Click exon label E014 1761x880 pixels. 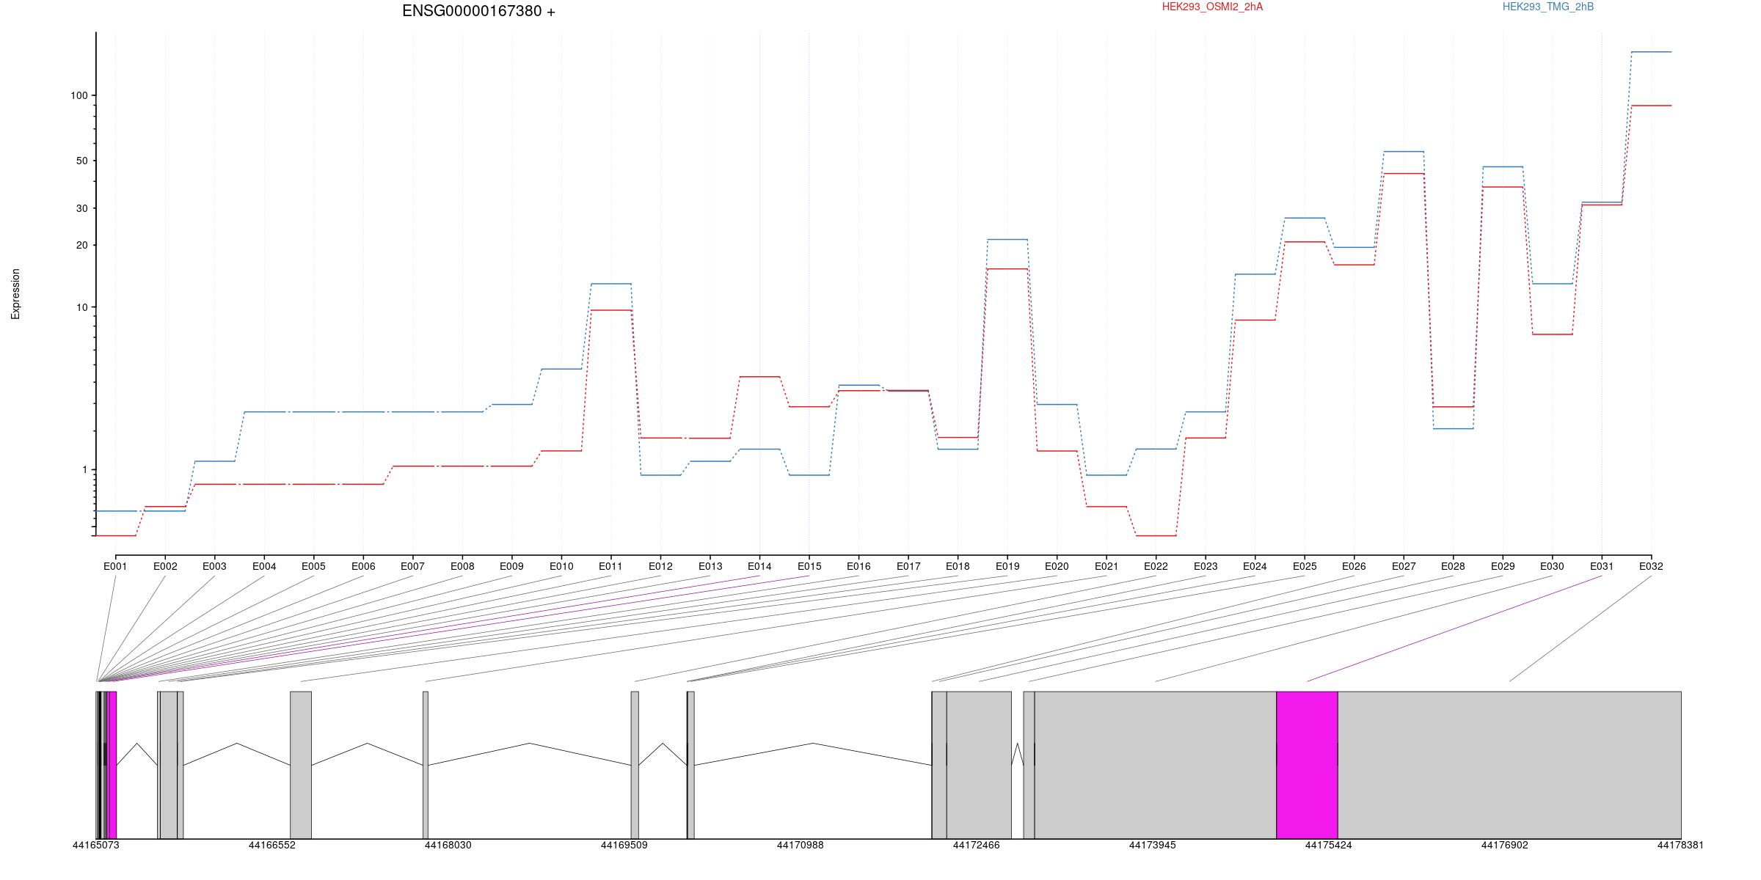(x=759, y=566)
